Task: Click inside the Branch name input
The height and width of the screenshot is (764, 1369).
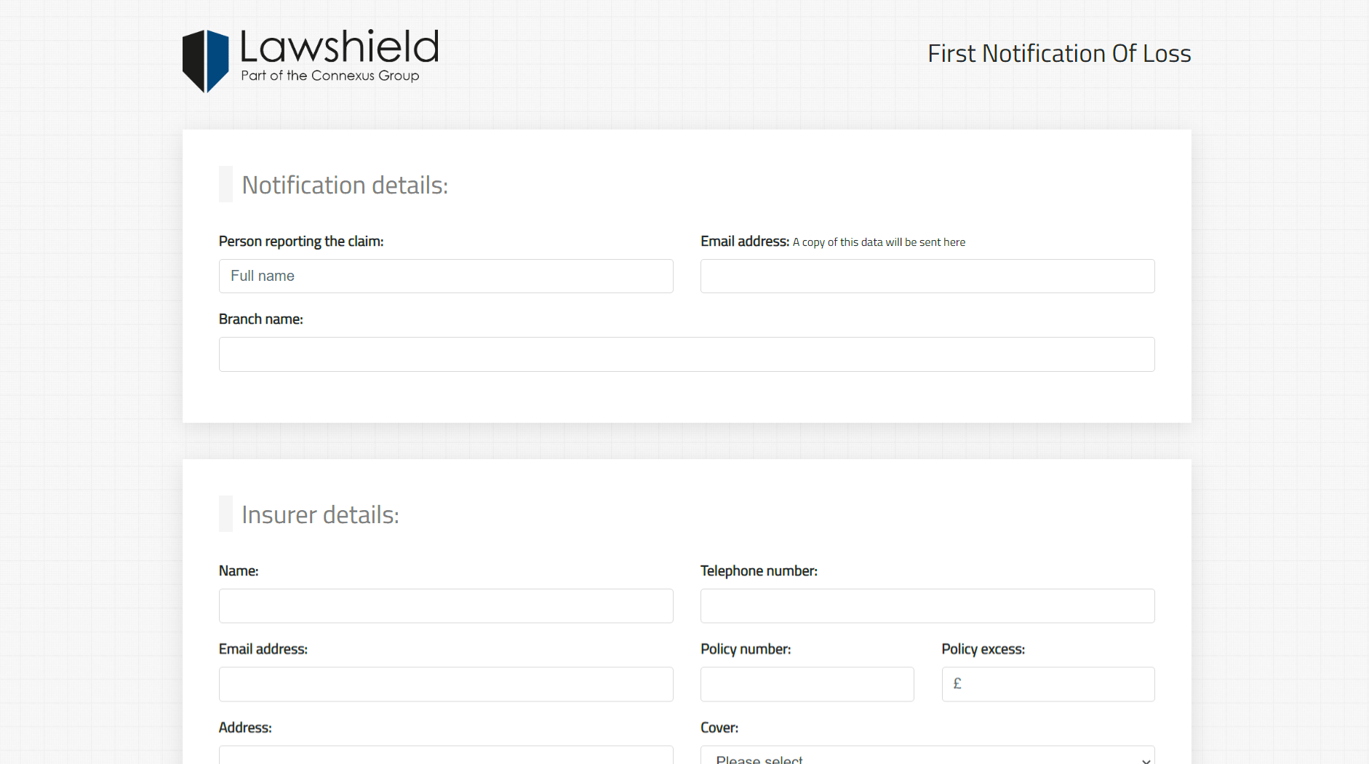Action: pos(686,354)
